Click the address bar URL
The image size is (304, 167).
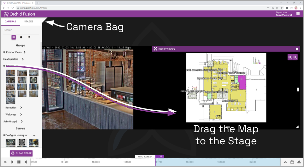point(34,8)
